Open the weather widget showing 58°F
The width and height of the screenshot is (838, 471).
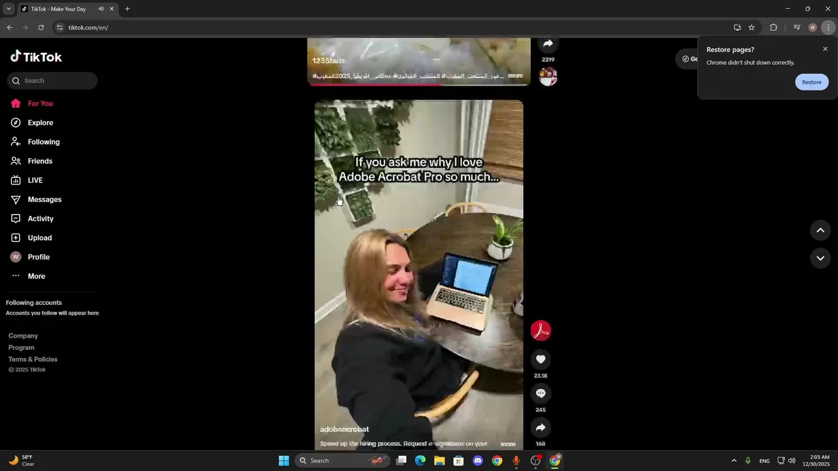click(21, 461)
